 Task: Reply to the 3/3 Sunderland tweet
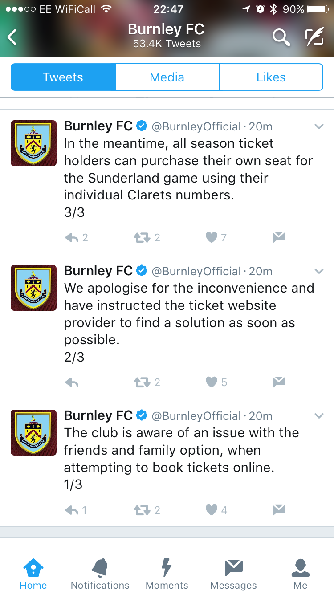pos(72,238)
